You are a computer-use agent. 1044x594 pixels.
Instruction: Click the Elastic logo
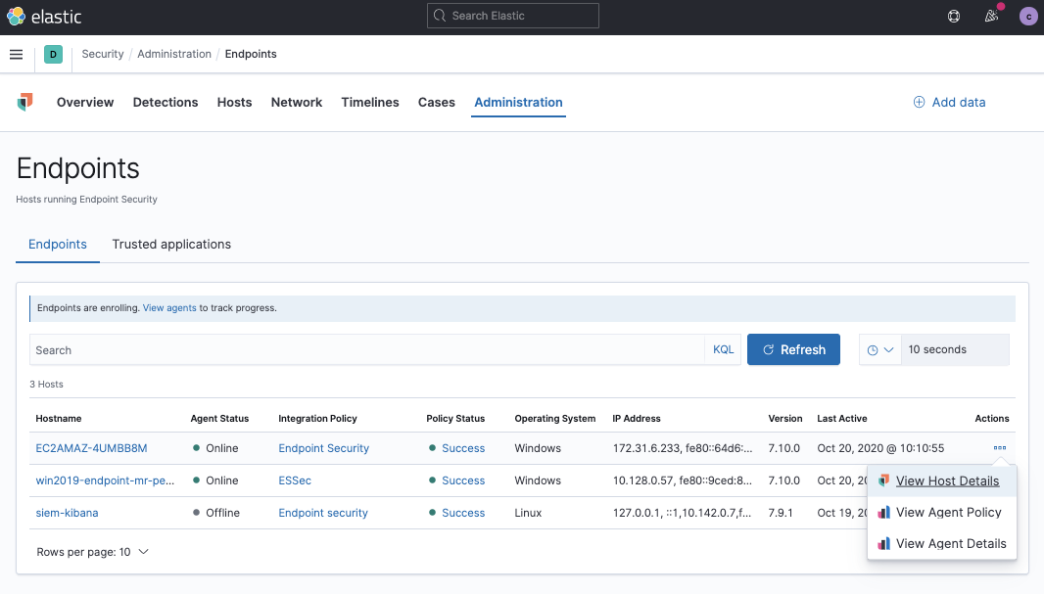pyautogui.click(x=44, y=16)
